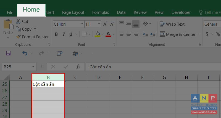The height and width of the screenshot is (118, 221).
Task: Open the Merge & Center dropdown arrow
Action: click(199, 34)
